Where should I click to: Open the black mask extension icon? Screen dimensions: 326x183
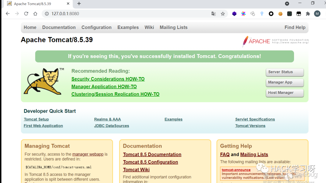pyautogui.click(x=299, y=14)
